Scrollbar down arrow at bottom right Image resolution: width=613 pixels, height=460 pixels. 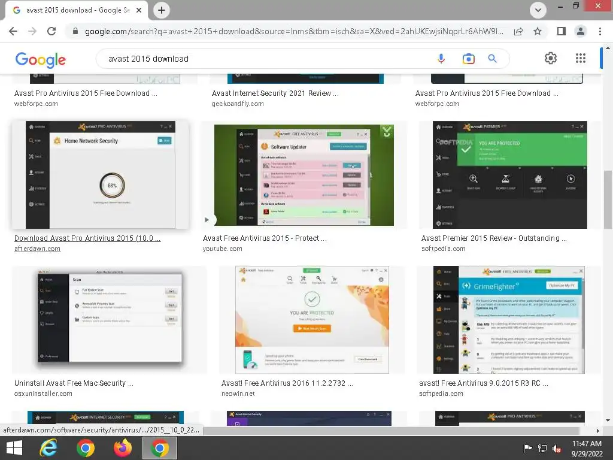[608, 420]
